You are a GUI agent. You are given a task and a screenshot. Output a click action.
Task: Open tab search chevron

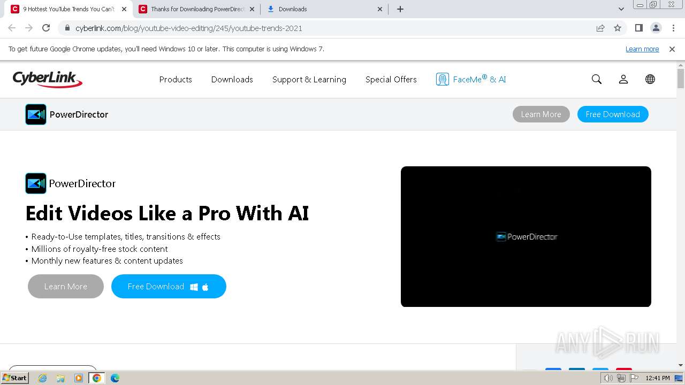point(621,9)
